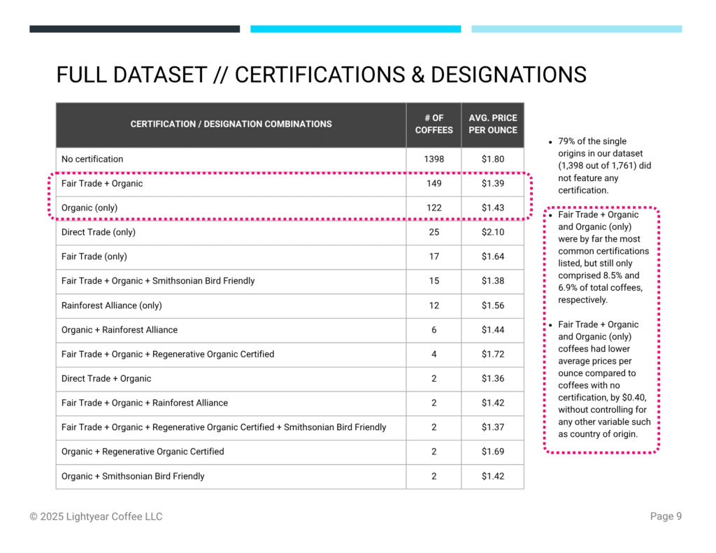Click the 'Avg. Price Per Ounce' column header

493,124
